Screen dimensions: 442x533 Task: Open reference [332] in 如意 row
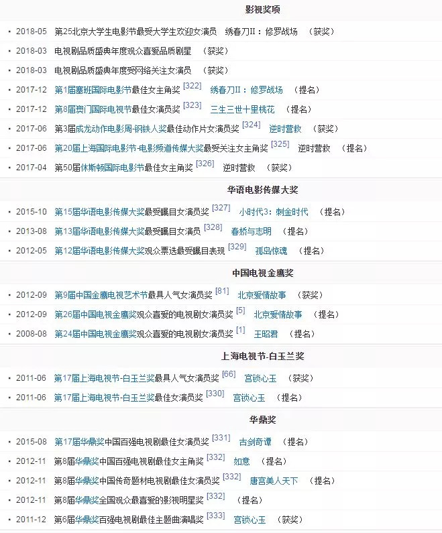click(x=216, y=457)
